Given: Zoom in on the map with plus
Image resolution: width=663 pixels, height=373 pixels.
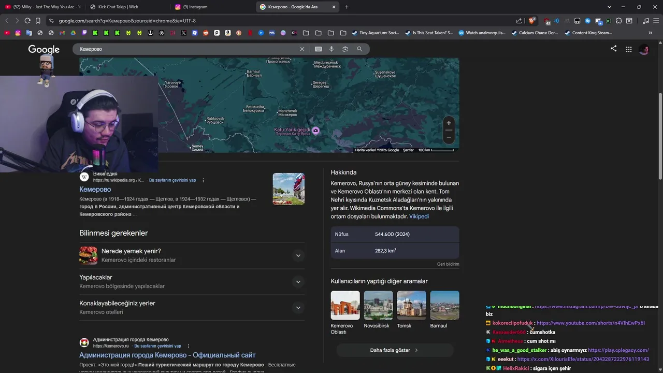Looking at the screenshot, I should pyautogui.click(x=449, y=123).
